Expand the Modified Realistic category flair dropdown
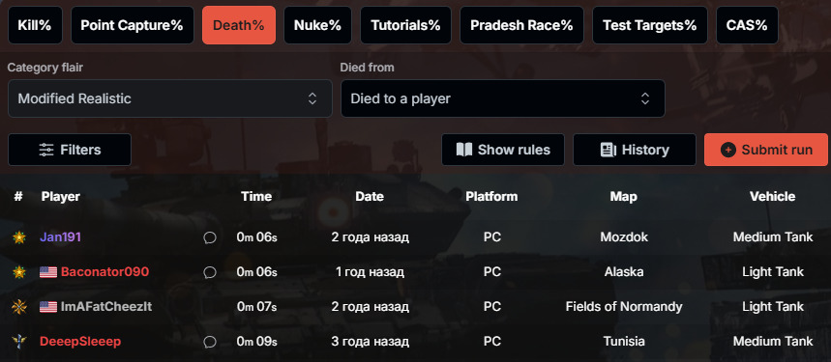Screen dimensions: 831x362 click(170, 98)
